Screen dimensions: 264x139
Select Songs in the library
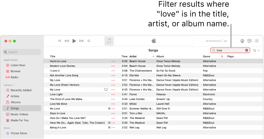pyautogui.click(x=22, y=108)
